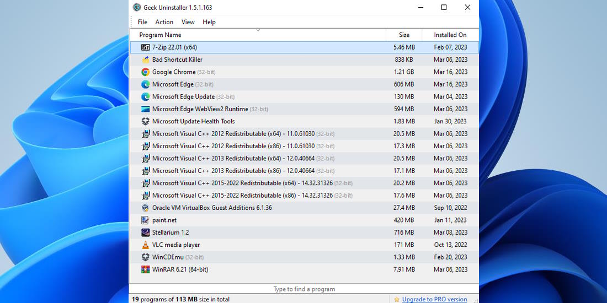This screenshot has height=303, width=607.
Task: Focus the 'Type to find a program' field
Action: 304,289
